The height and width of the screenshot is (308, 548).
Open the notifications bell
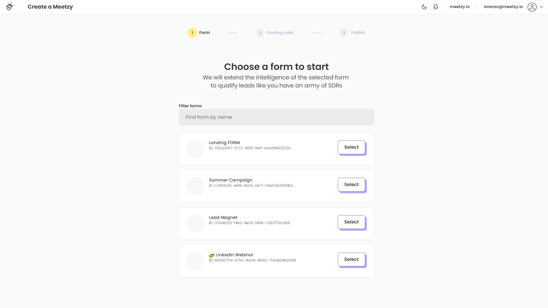coord(436,7)
